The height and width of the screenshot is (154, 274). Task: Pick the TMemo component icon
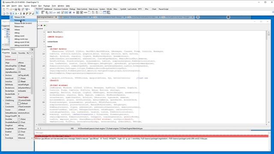coord(63,12)
